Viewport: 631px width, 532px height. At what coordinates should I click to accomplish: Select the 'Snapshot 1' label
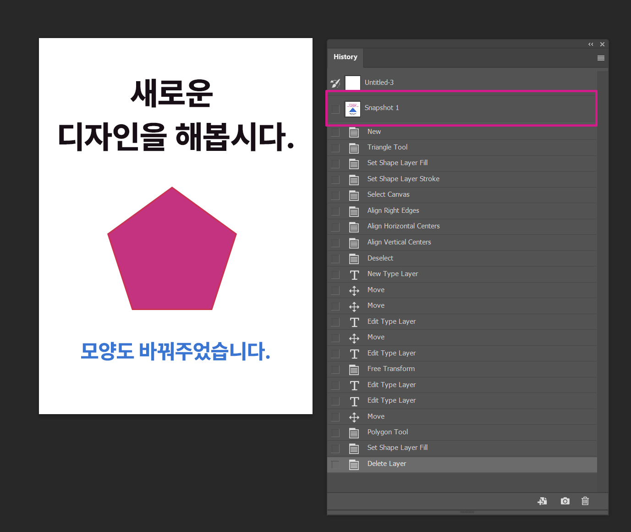click(382, 108)
